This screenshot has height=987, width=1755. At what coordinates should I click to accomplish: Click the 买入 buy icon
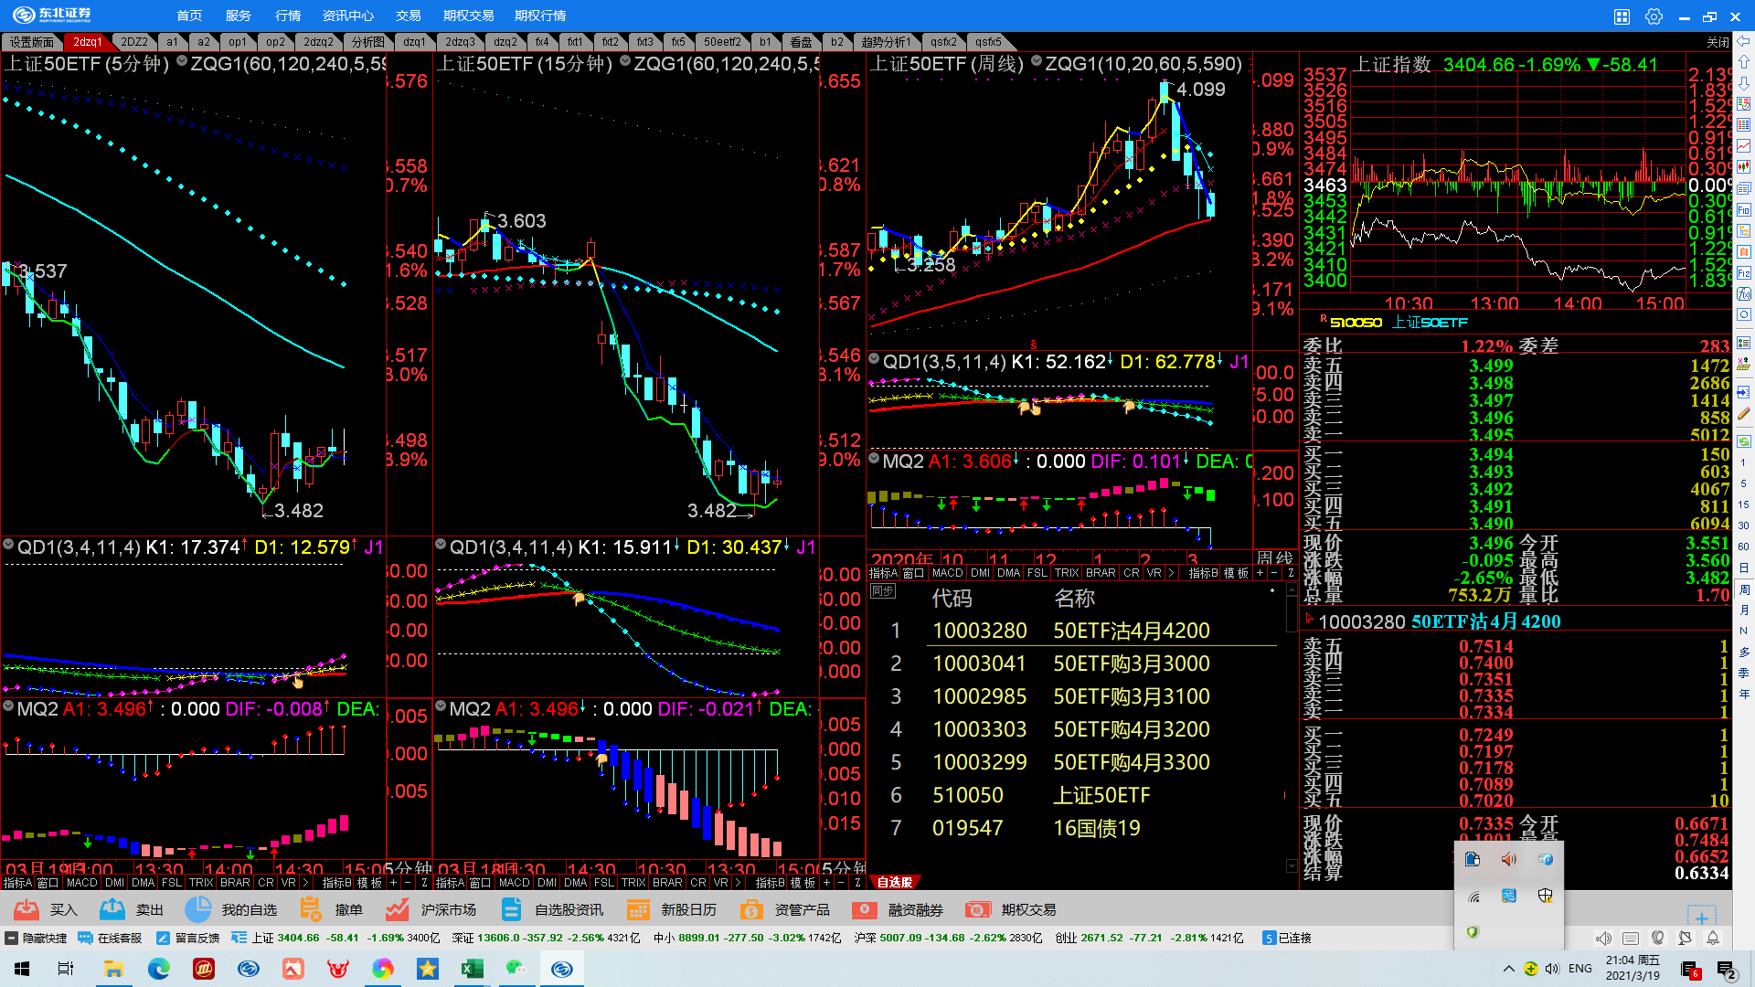(x=27, y=909)
